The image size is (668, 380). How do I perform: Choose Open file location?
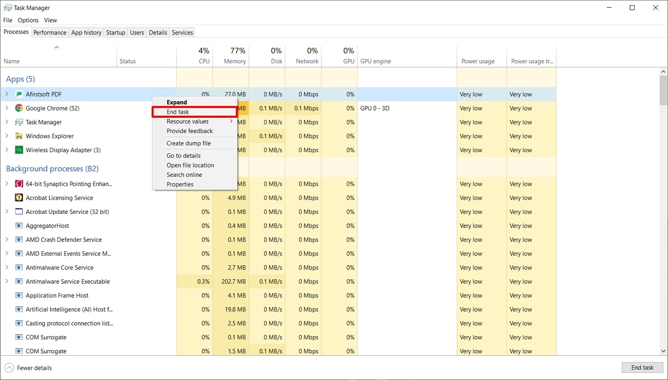click(x=195, y=165)
